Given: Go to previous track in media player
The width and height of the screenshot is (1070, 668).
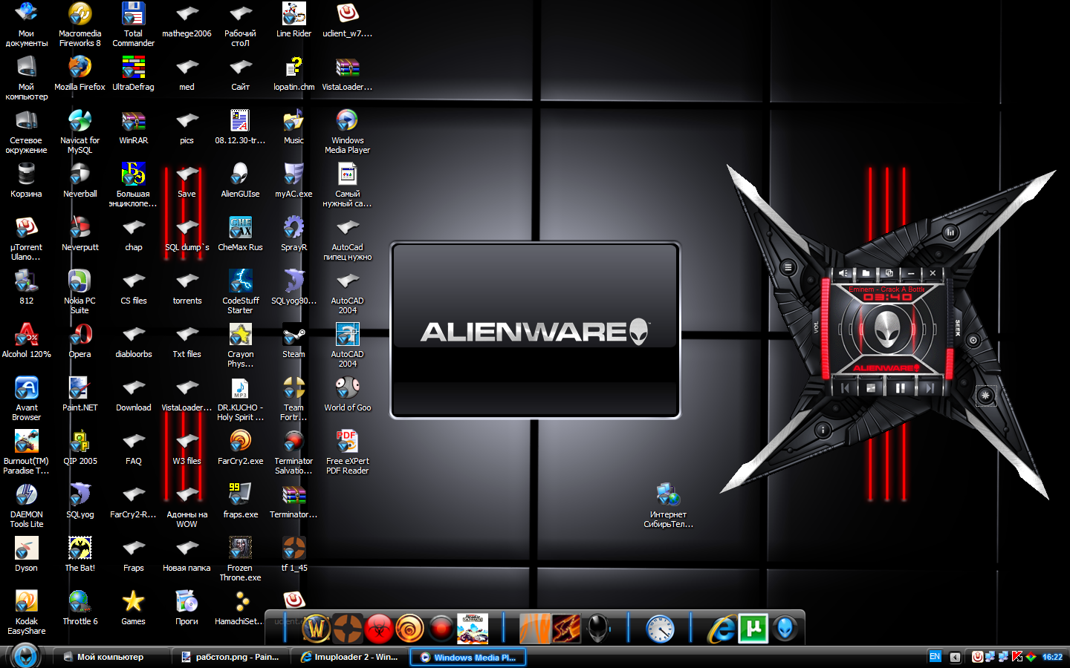Looking at the screenshot, I should (845, 387).
